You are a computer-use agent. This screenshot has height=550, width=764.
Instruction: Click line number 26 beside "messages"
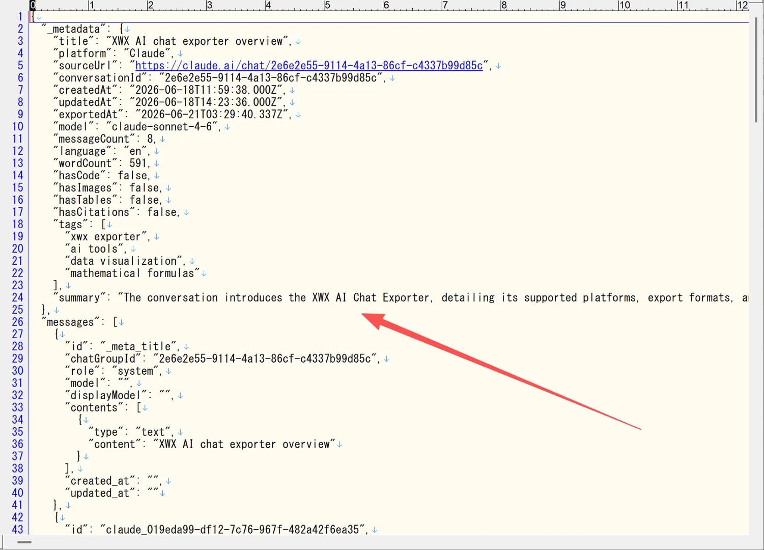tap(17, 322)
